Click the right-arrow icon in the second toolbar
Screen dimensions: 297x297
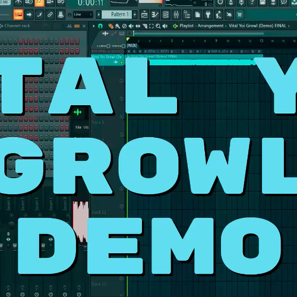[29, 14]
